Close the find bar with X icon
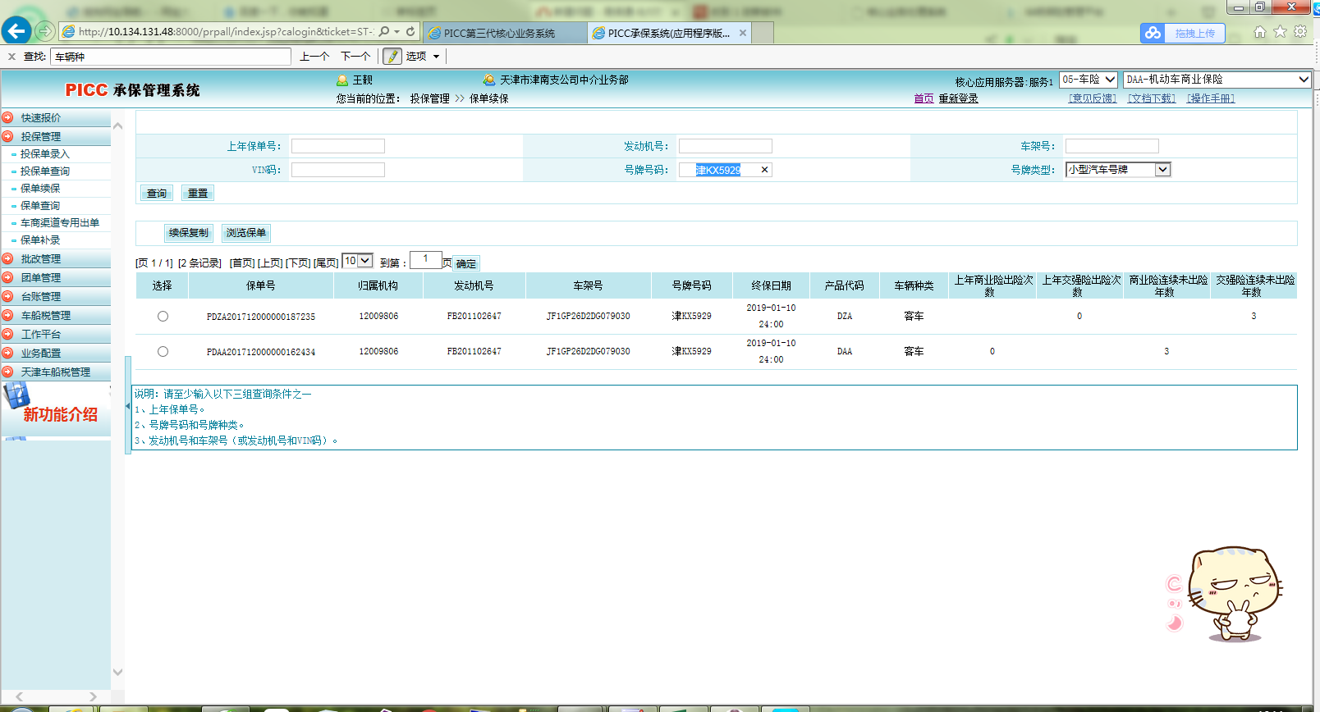The image size is (1320, 712). 11,57
